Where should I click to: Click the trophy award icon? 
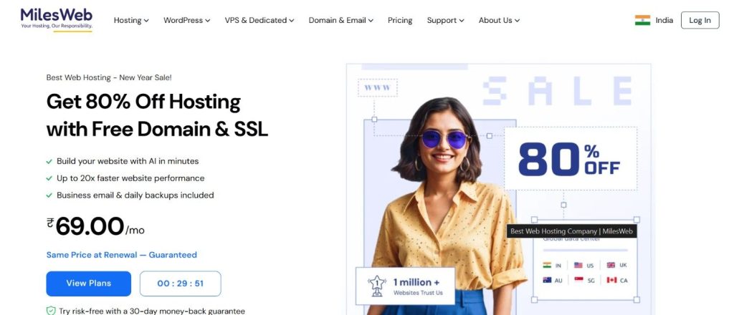[377, 286]
